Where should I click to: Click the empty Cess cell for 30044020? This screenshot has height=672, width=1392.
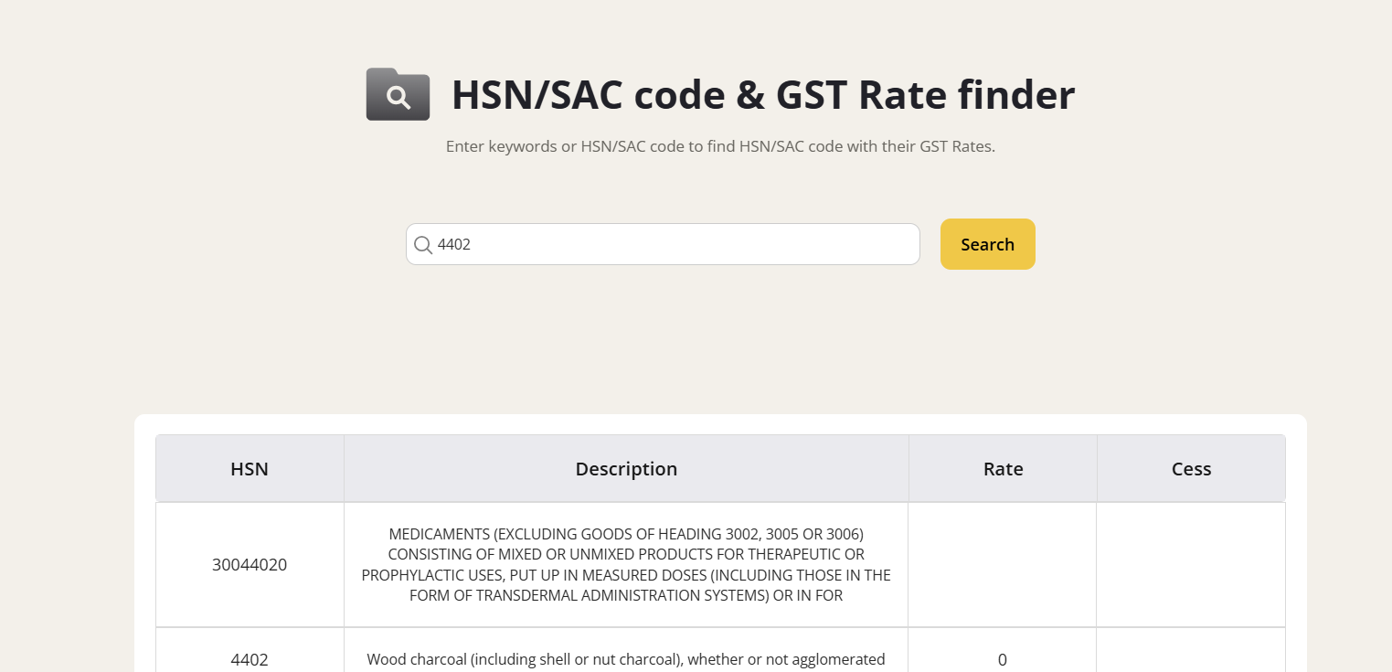pyautogui.click(x=1191, y=565)
